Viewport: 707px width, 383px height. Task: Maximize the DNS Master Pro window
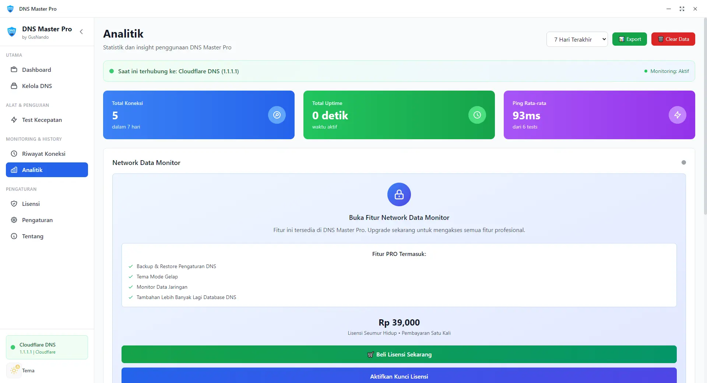[682, 9]
